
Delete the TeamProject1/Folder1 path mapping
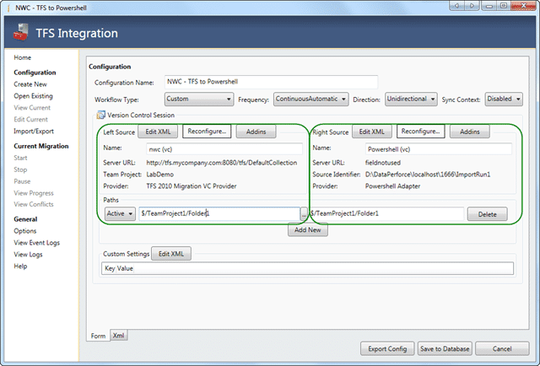(488, 214)
